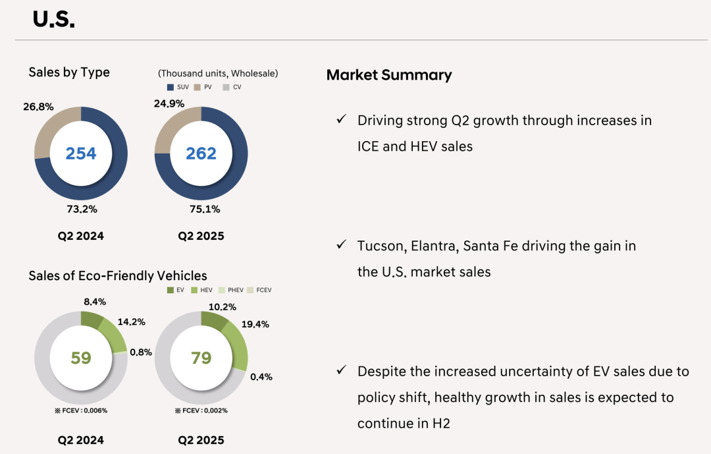
Task: Click the PV legend color swatch
Action: tap(197, 87)
